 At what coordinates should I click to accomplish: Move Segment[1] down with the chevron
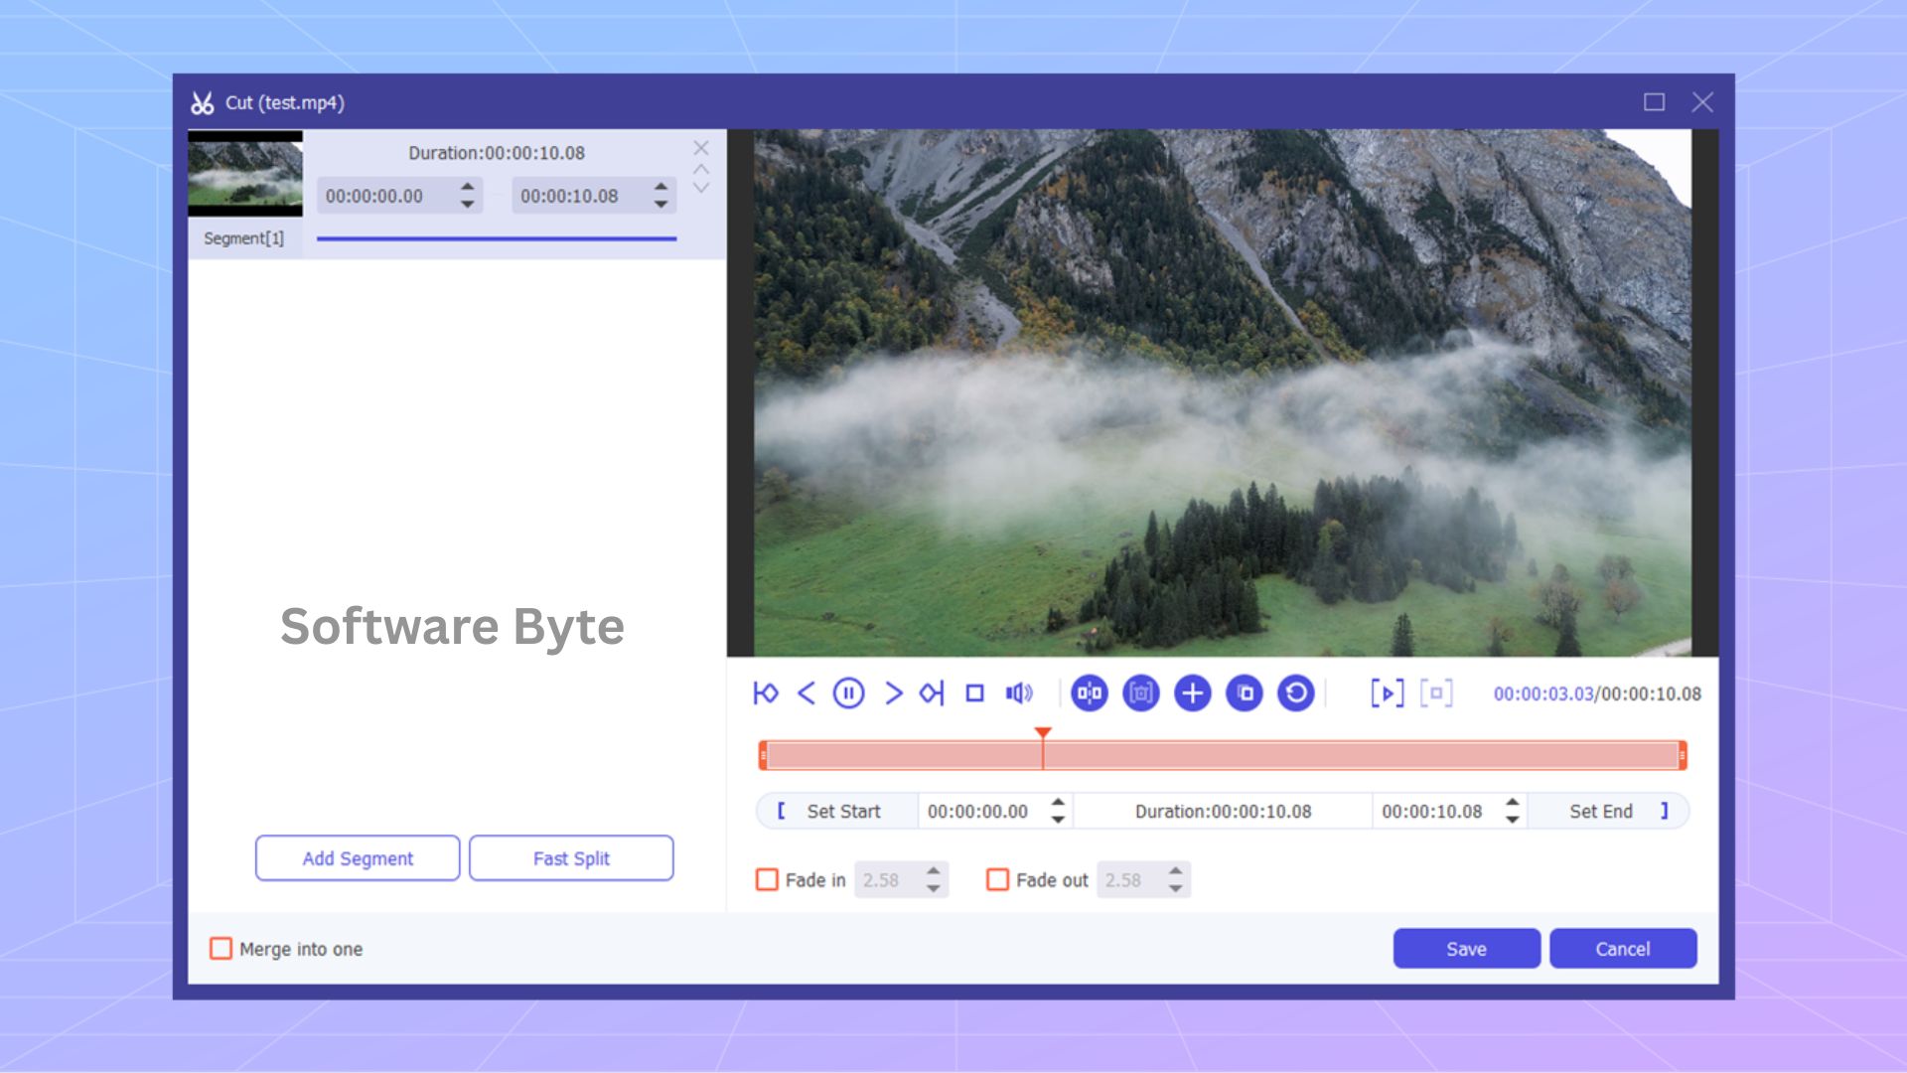(701, 188)
